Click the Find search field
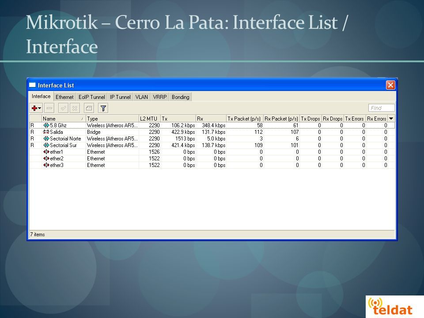This screenshot has height=318, width=424. point(381,108)
